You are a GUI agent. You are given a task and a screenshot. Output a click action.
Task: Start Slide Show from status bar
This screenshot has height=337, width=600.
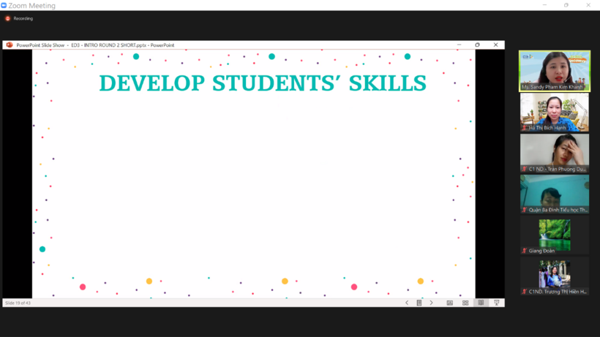[x=497, y=303]
